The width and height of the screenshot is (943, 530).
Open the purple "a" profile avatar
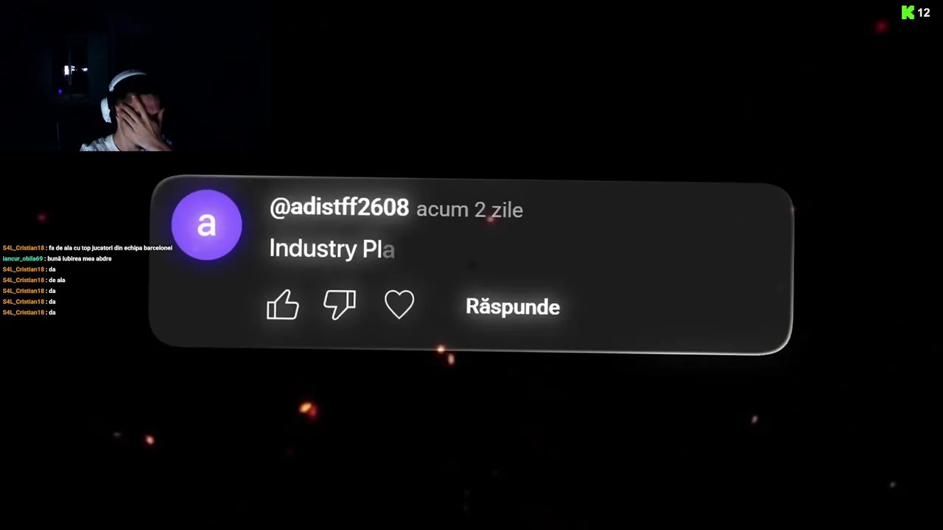click(206, 225)
